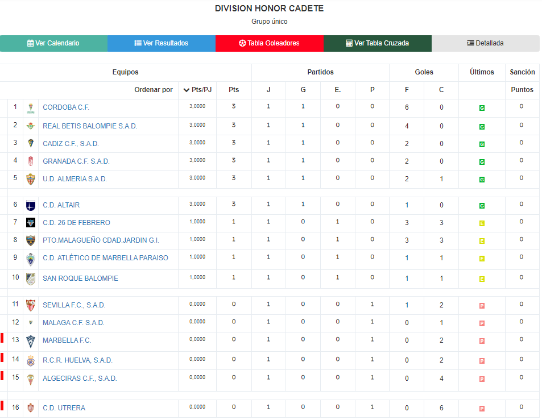Viewport: 542px width, 420px height.
Task: Click the C.D. 26 de Febrero crest icon
Action: (31, 223)
